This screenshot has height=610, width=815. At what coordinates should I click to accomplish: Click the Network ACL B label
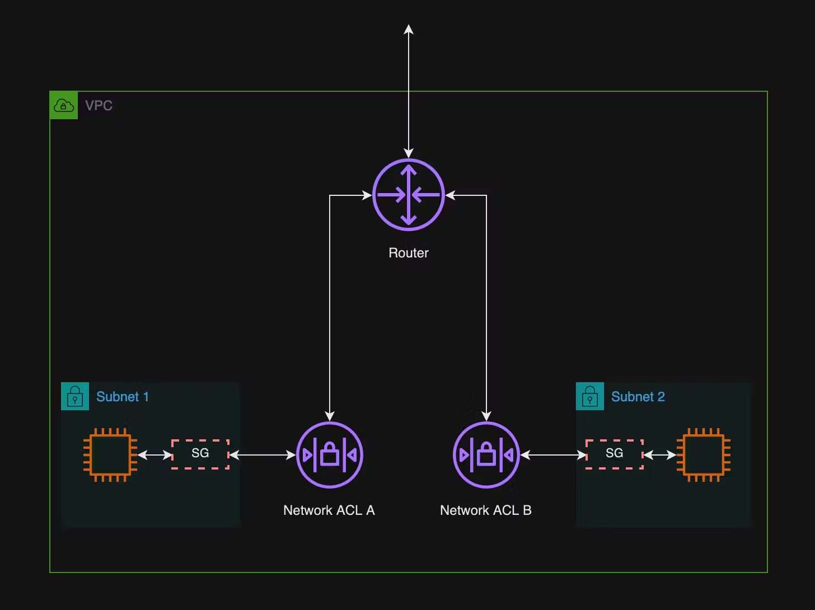(486, 510)
